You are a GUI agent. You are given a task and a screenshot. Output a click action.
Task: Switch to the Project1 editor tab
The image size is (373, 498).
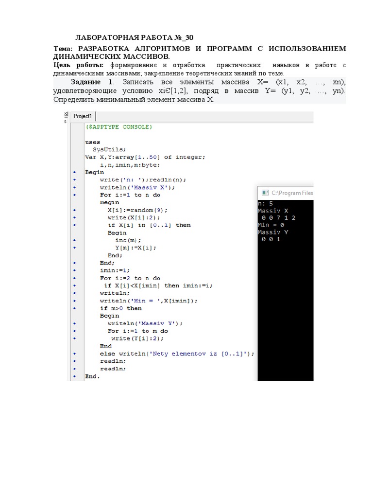[x=83, y=116]
